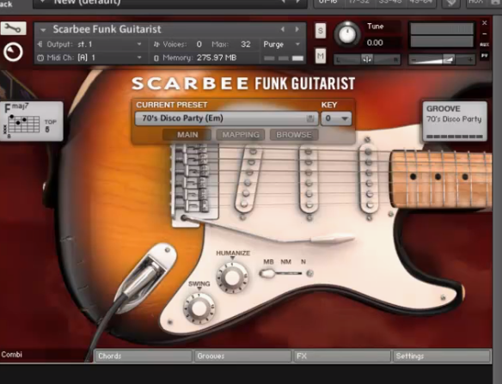This screenshot has height=384, width=502.
Task: Click the L/R pan slider handle
Action: click(367, 59)
